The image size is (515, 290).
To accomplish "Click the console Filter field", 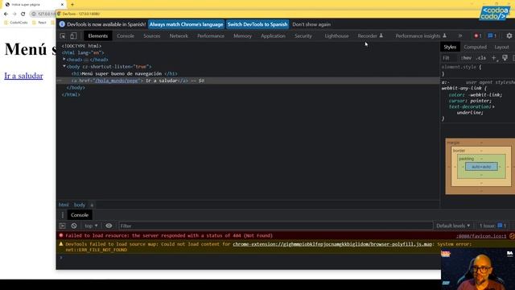I will [x=275, y=226].
